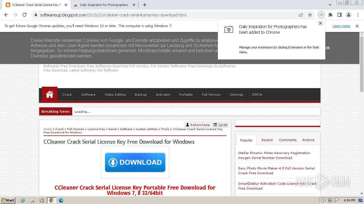
Task: Click the site home icon in navbar
Action: point(49,94)
